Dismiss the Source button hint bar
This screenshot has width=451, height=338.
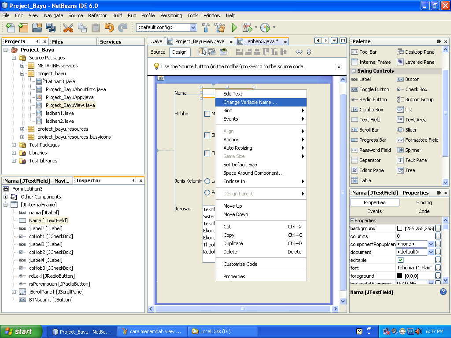coord(339,67)
